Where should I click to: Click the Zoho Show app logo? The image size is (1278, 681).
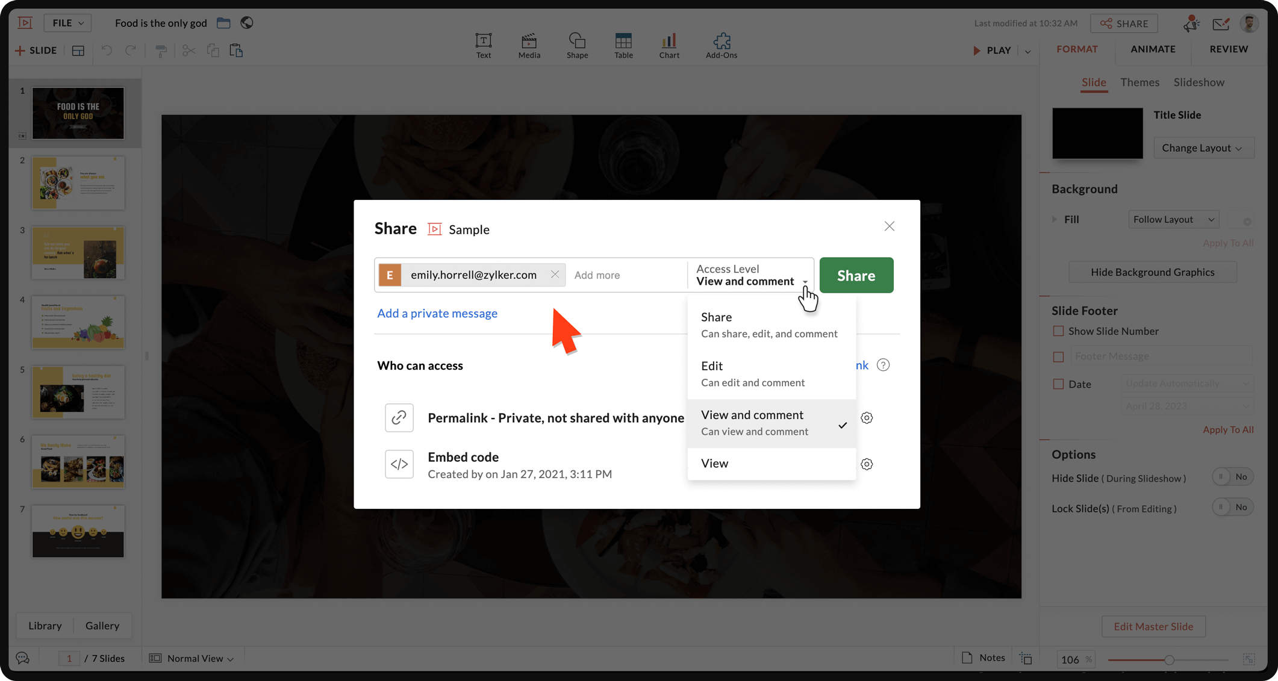click(x=25, y=23)
